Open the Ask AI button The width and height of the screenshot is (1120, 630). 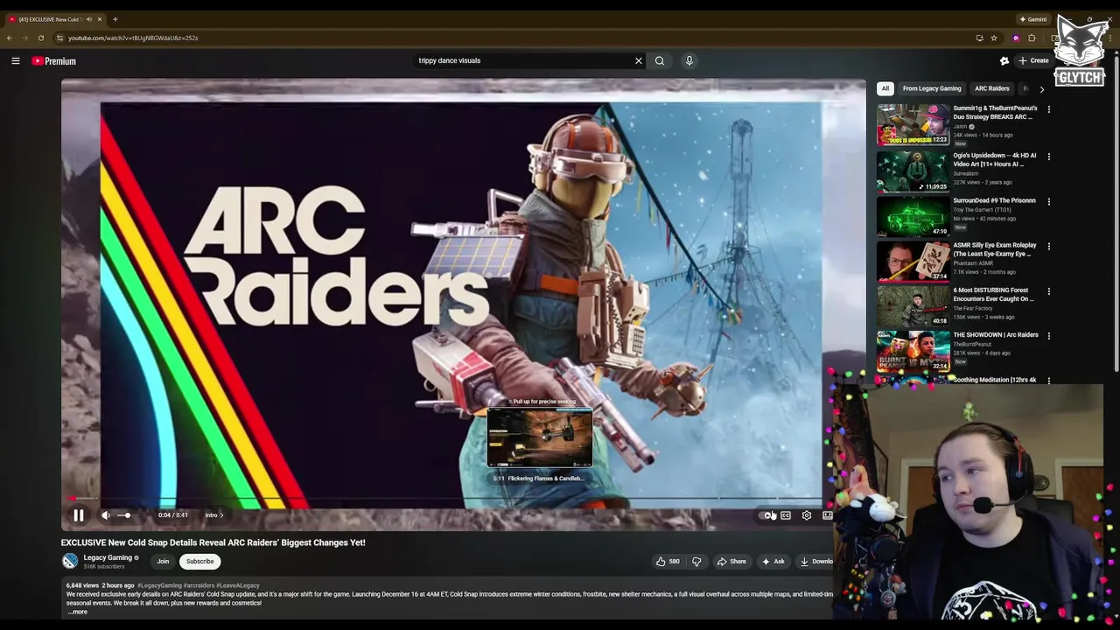tap(773, 561)
